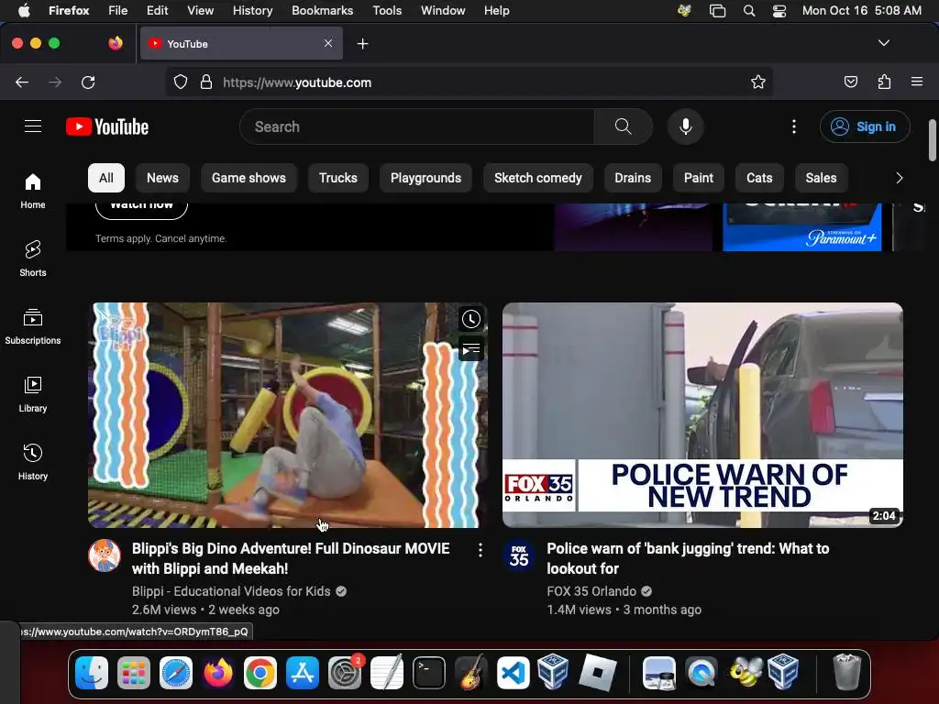Filter by Cats chip
This screenshot has width=939, height=704.
click(x=759, y=178)
